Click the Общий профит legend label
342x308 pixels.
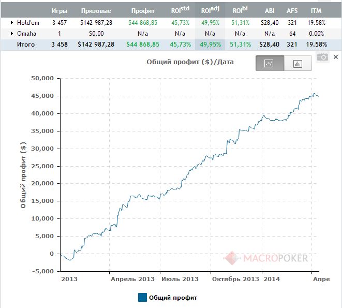[x=173, y=298]
